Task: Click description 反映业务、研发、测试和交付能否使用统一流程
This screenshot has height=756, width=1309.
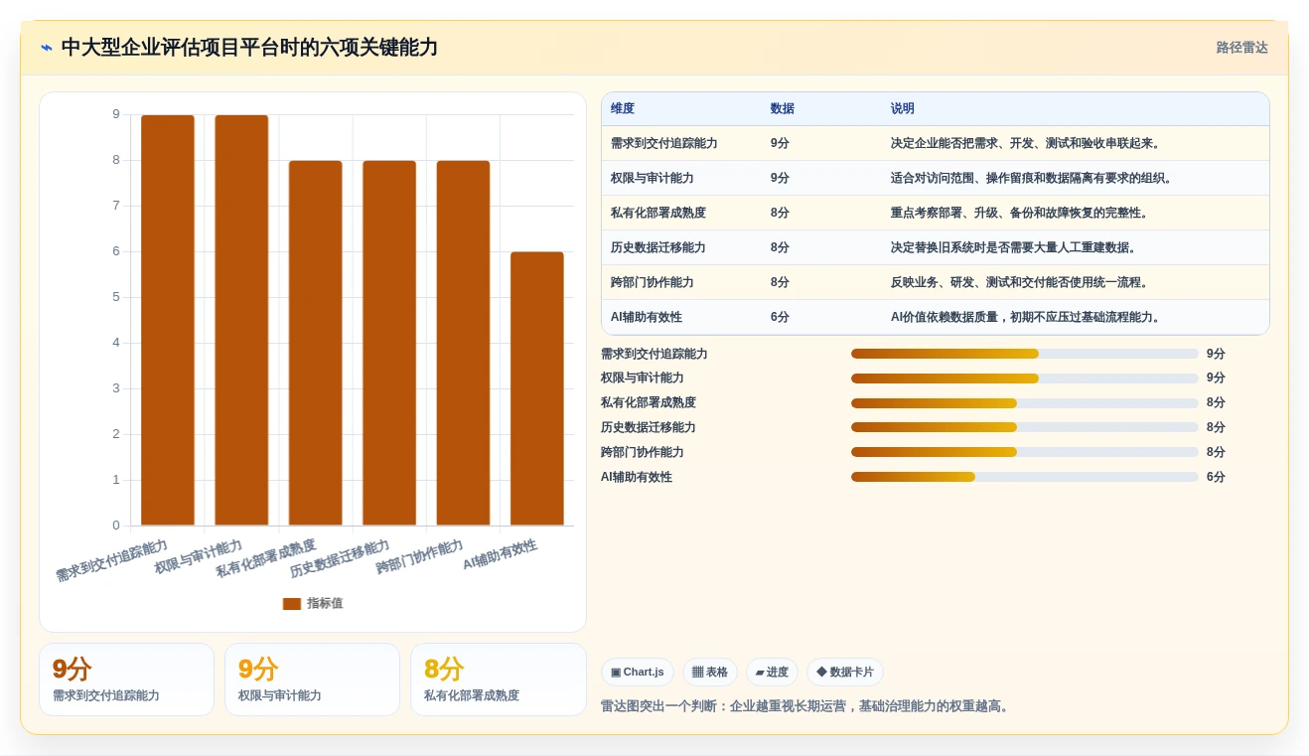Action: tap(1020, 282)
